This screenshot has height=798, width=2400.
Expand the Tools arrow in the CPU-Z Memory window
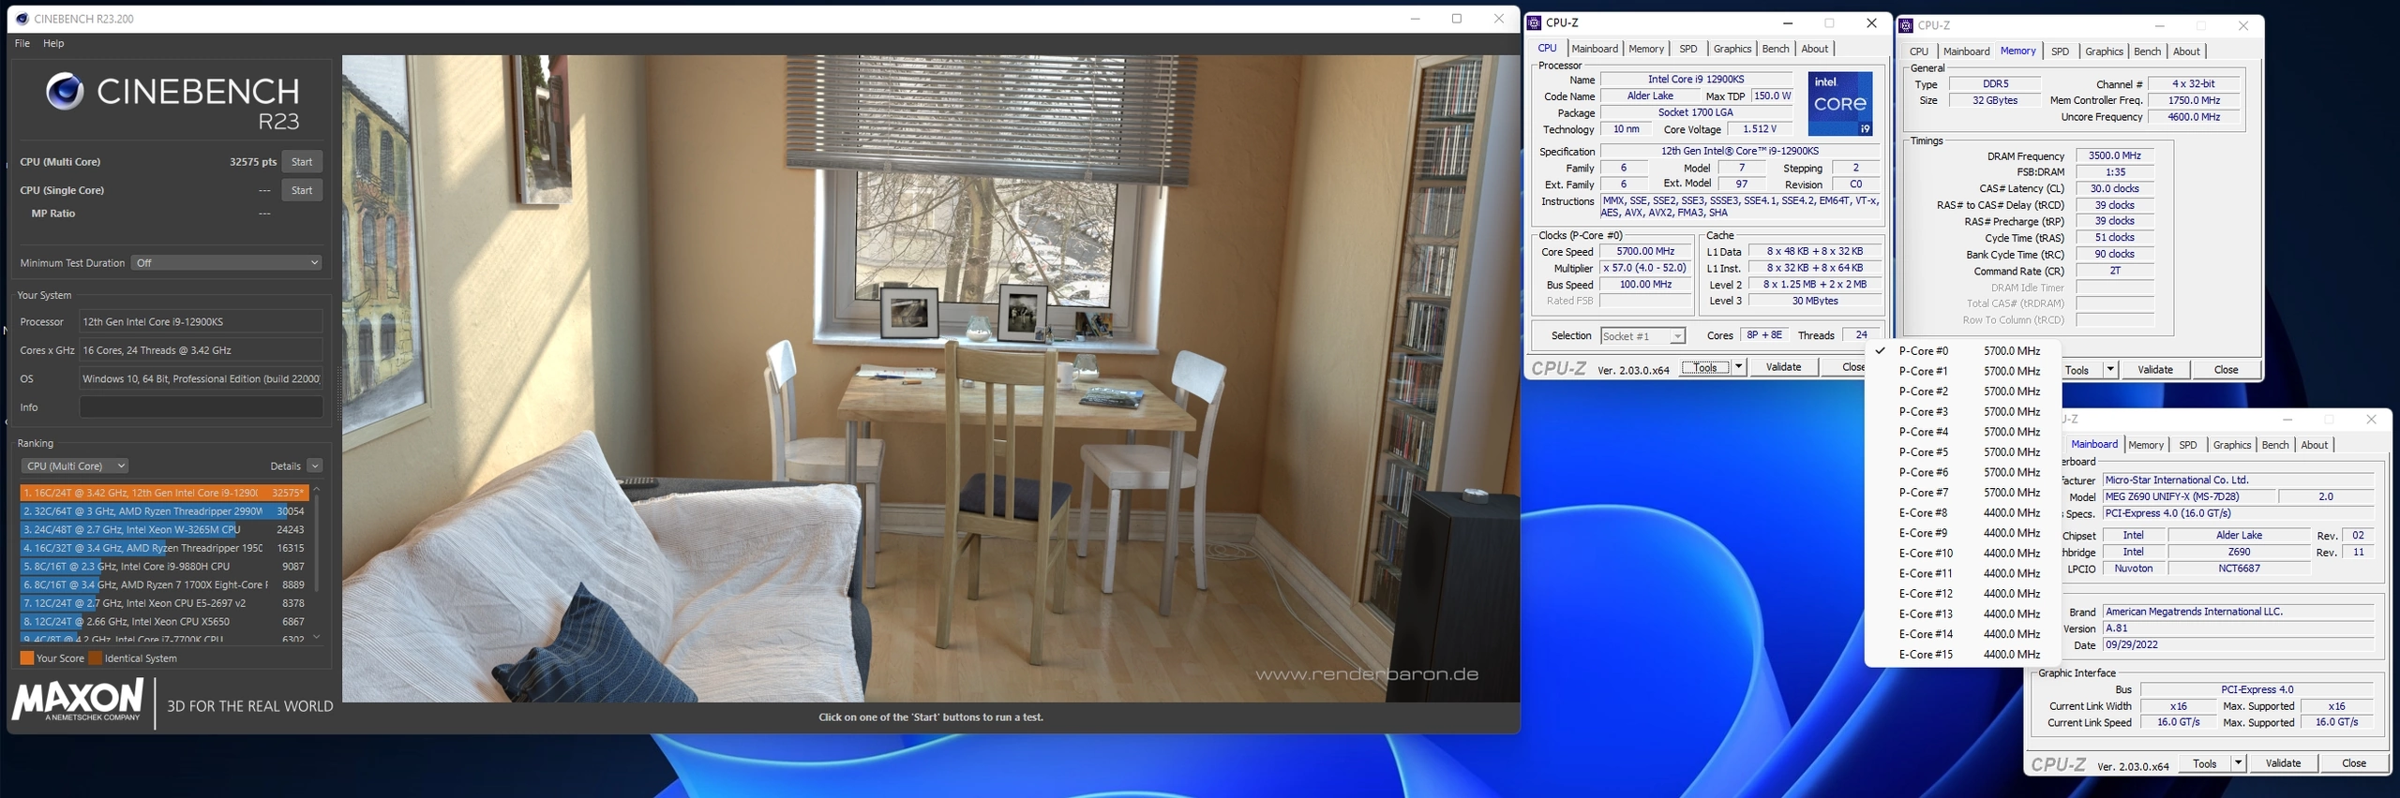coord(2110,370)
